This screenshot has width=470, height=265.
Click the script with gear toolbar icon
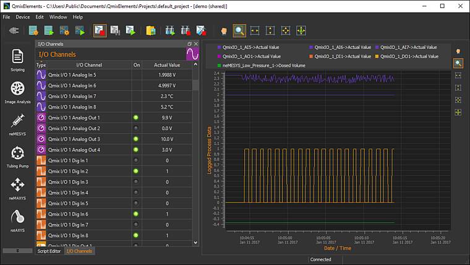tap(33, 30)
